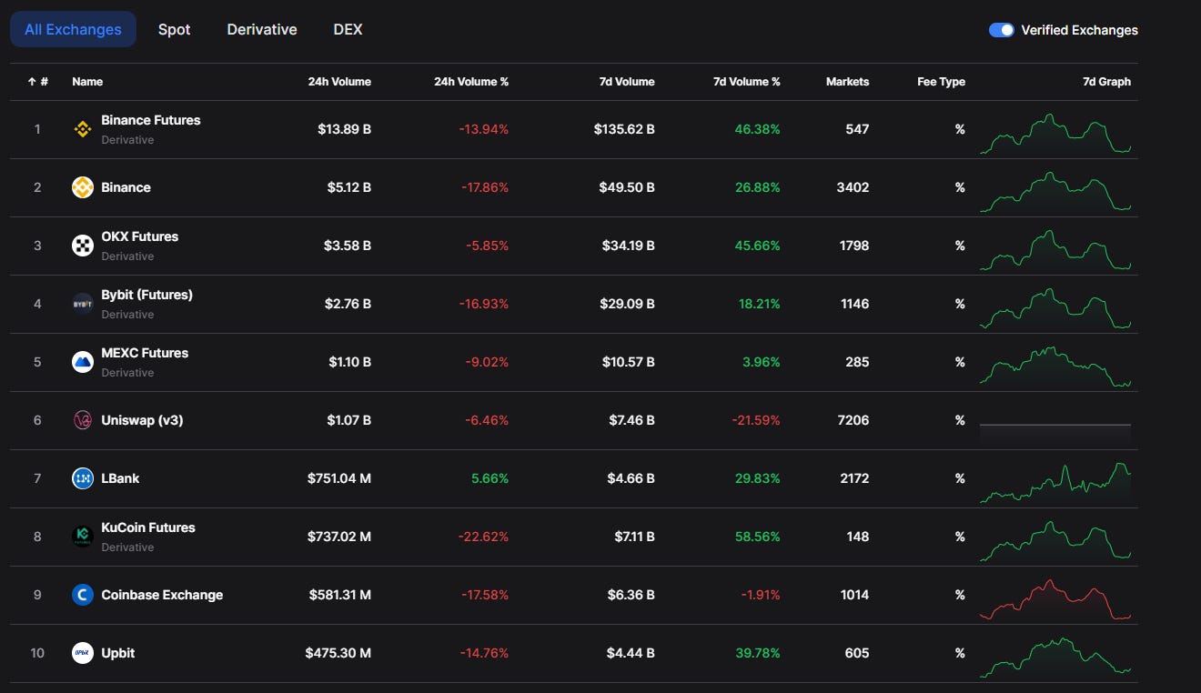Click the Upbit 7d graph
This screenshot has width=1201, height=693.
(1055, 658)
